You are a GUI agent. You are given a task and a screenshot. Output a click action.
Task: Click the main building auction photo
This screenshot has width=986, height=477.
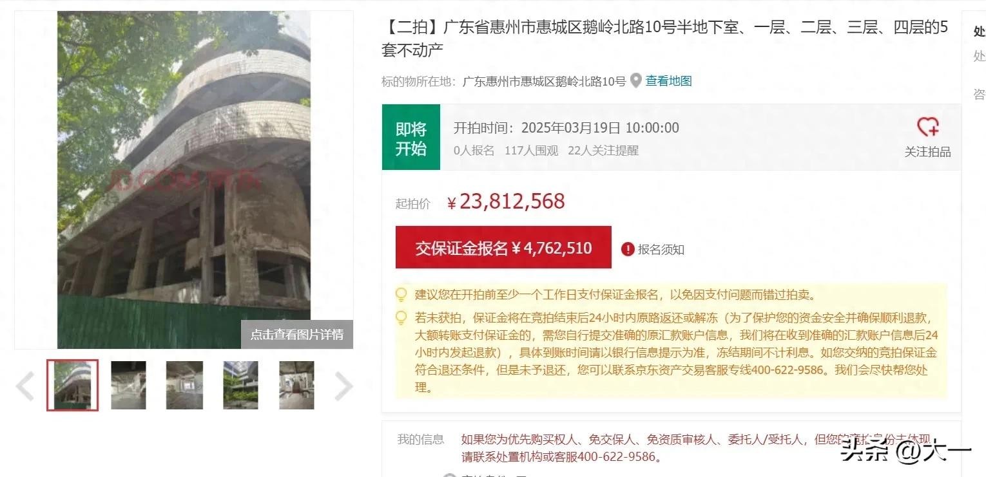(184, 180)
